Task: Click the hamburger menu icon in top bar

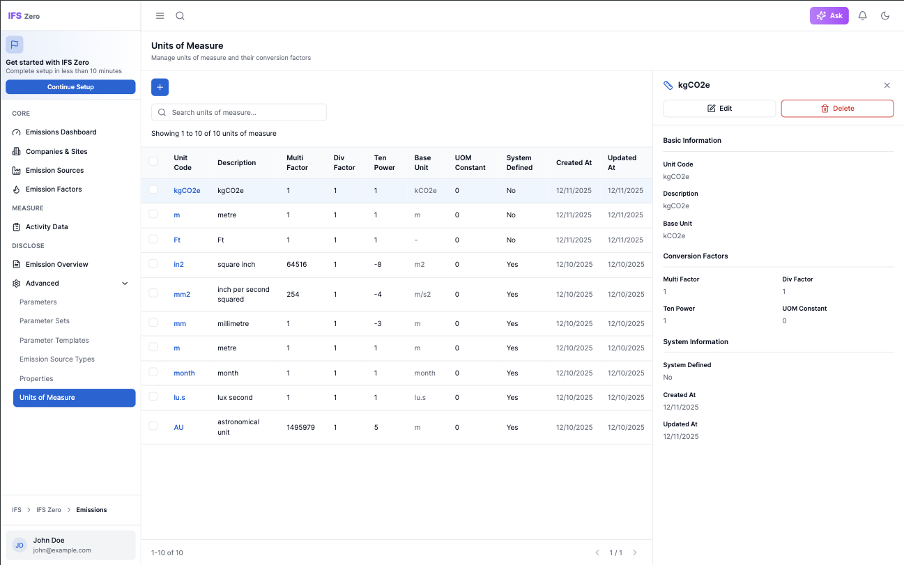Action: tap(160, 16)
